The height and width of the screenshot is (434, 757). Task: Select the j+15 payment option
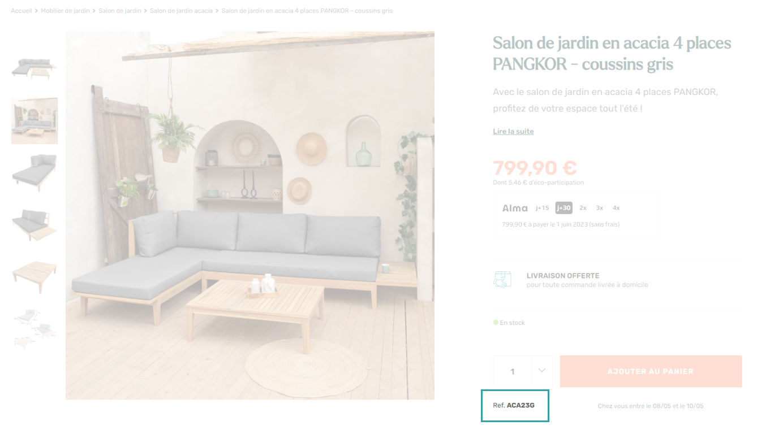pyautogui.click(x=542, y=208)
